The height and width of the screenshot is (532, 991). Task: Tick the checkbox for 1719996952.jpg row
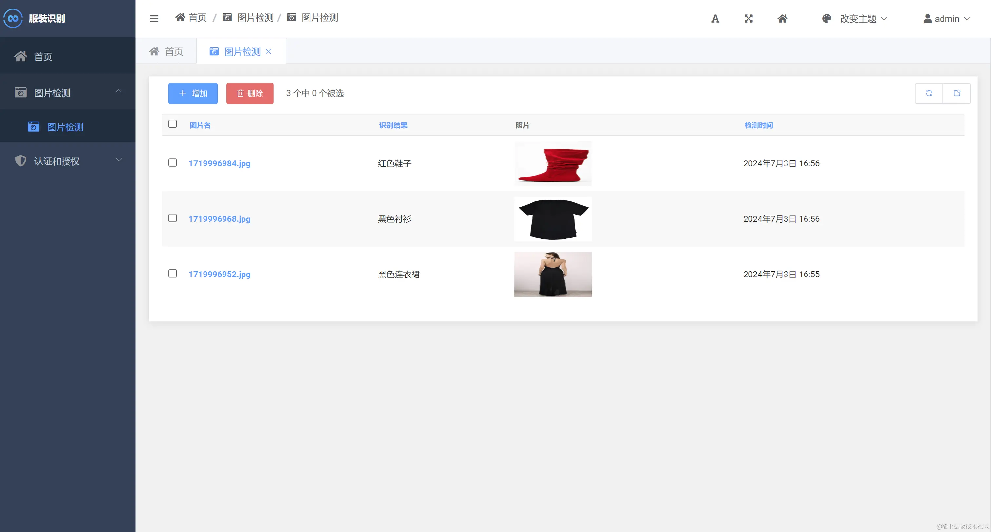[x=172, y=274]
